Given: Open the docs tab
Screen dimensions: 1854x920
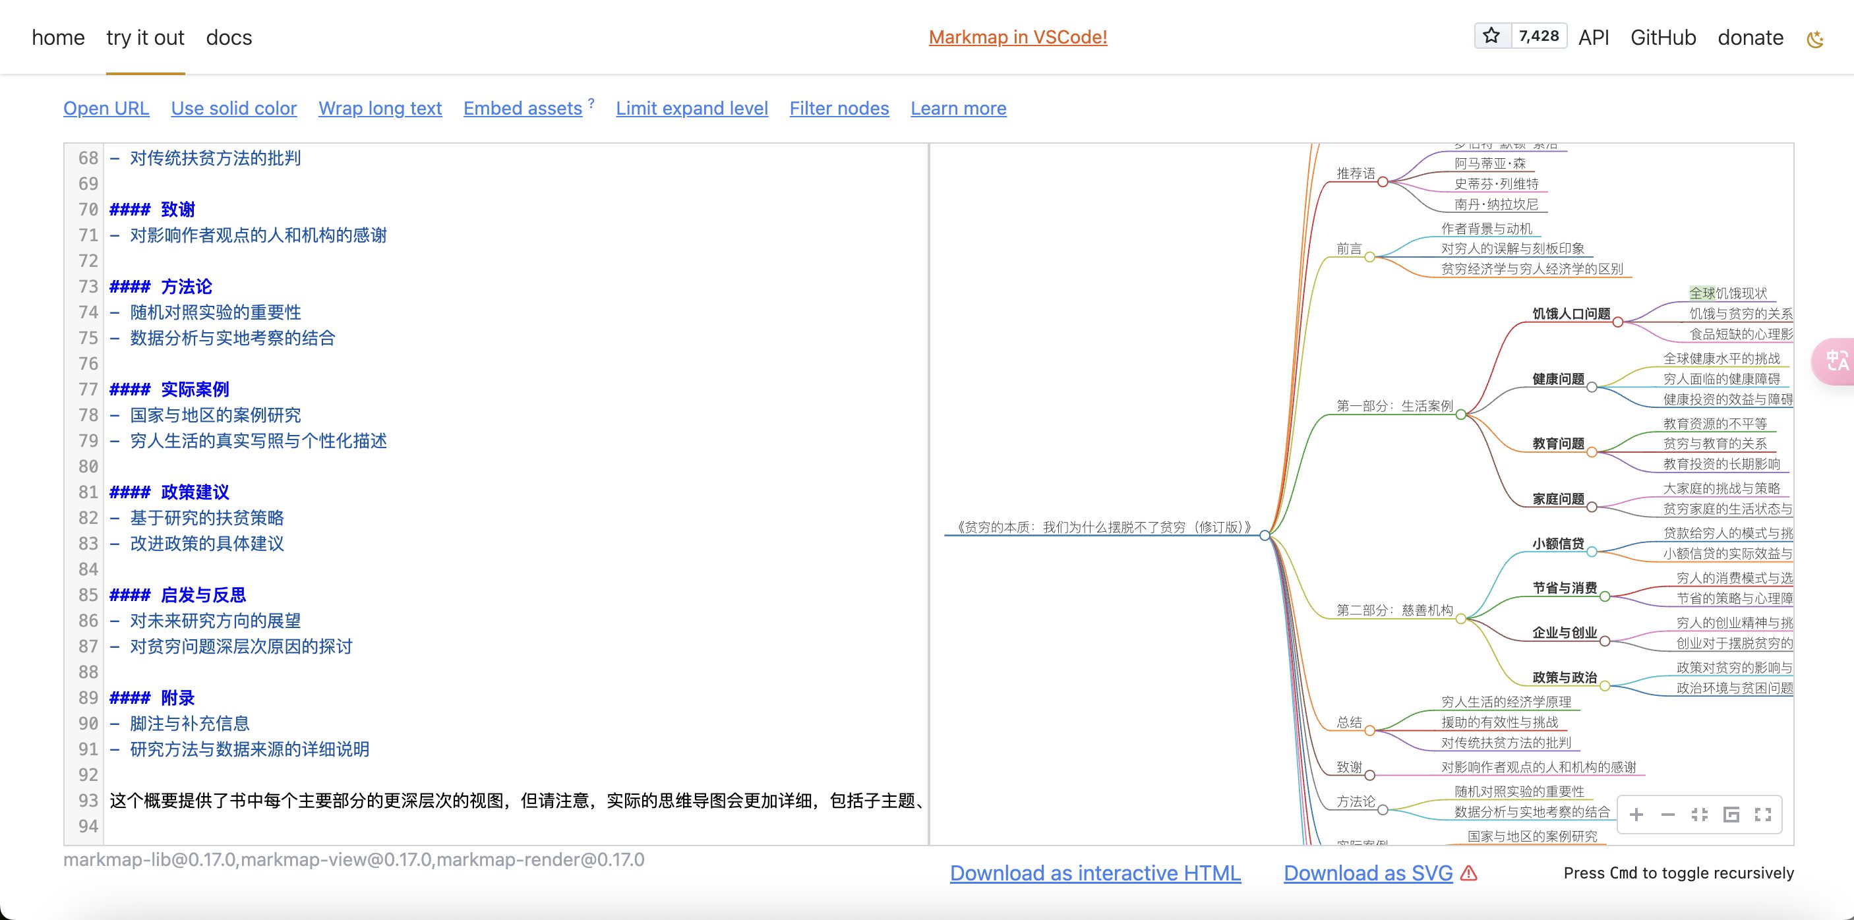Looking at the screenshot, I should click(229, 38).
